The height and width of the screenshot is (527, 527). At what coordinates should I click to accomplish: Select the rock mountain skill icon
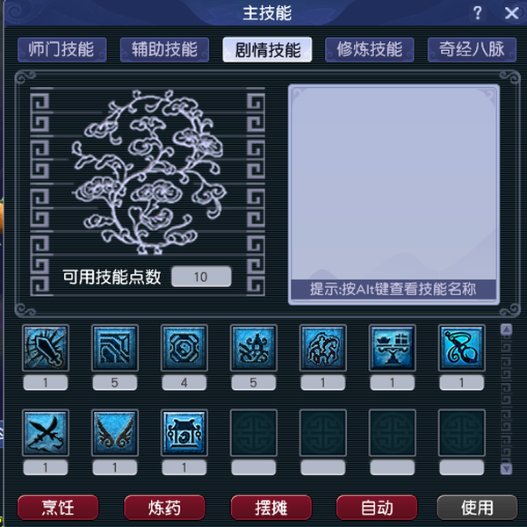coord(322,348)
